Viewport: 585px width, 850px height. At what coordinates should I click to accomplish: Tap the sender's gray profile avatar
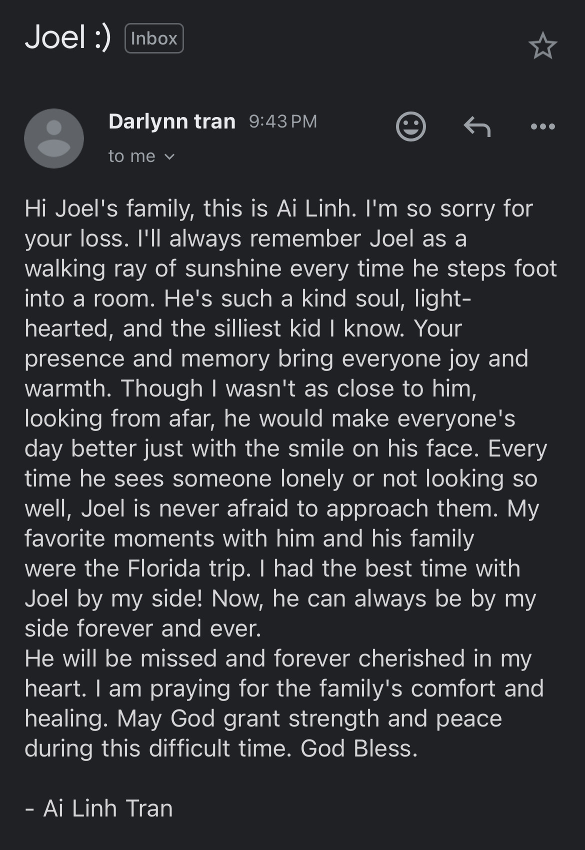click(x=54, y=138)
